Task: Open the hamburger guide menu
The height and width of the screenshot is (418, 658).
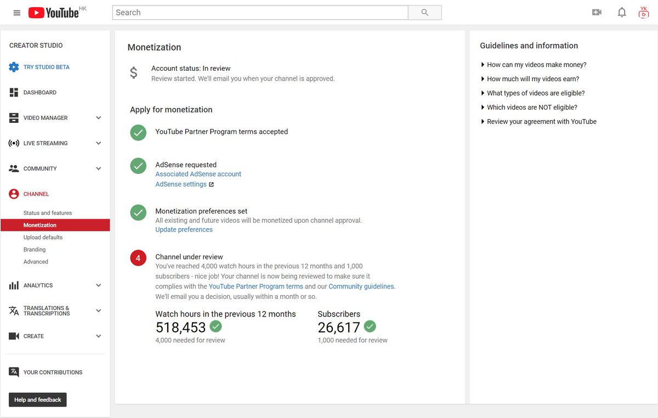Action: (17, 13)
